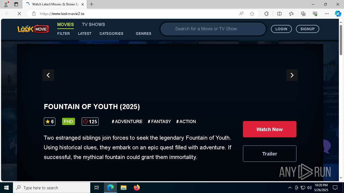Screen dimensions: 344x193
Task: Open Copilot sidebar
Action: 338,14
